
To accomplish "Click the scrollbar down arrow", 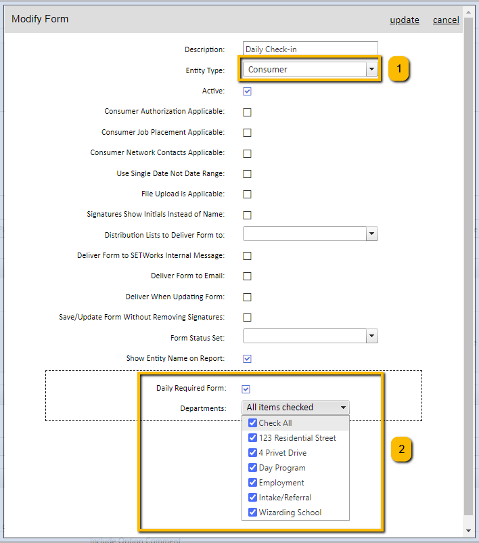I will coord(468,531).
